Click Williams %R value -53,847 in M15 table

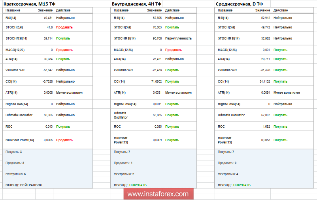pyautogui.click(x=47, y=70)
